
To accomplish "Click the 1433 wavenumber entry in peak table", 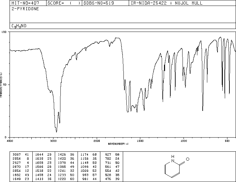I will [x=39, y=179].
